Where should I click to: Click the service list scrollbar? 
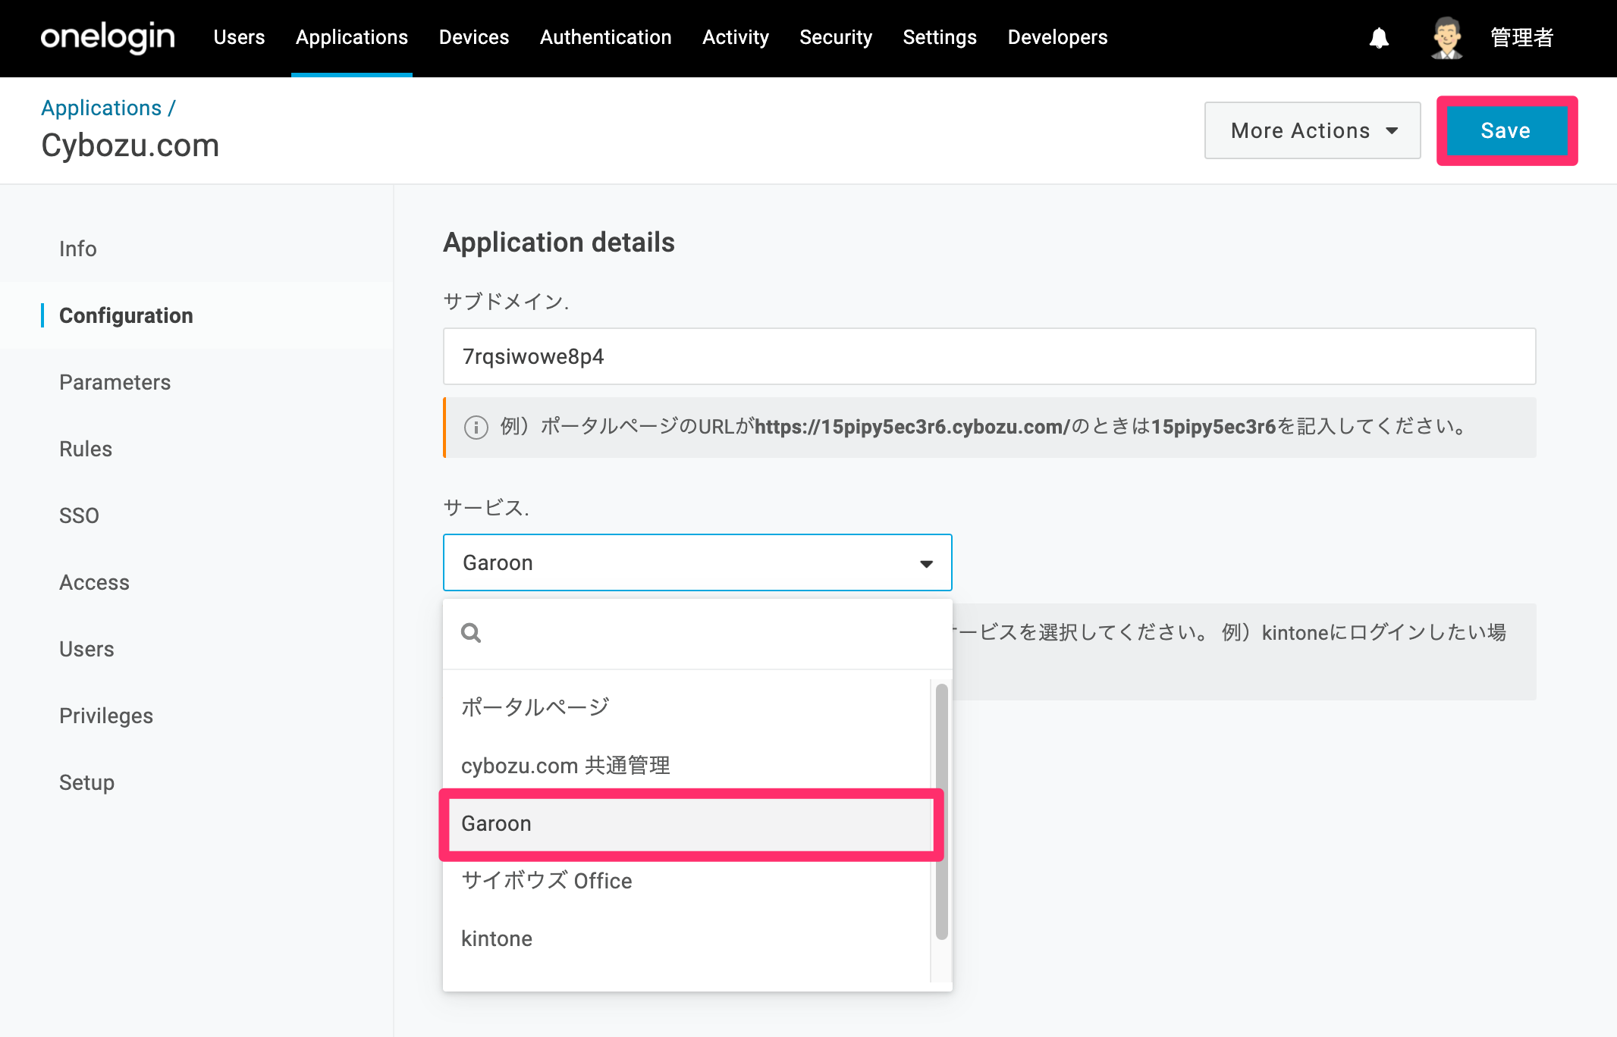tap(941, 812)
